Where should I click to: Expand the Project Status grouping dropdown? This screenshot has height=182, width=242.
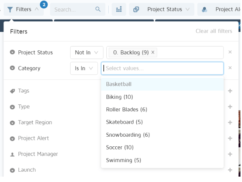(x=162, y=9)
